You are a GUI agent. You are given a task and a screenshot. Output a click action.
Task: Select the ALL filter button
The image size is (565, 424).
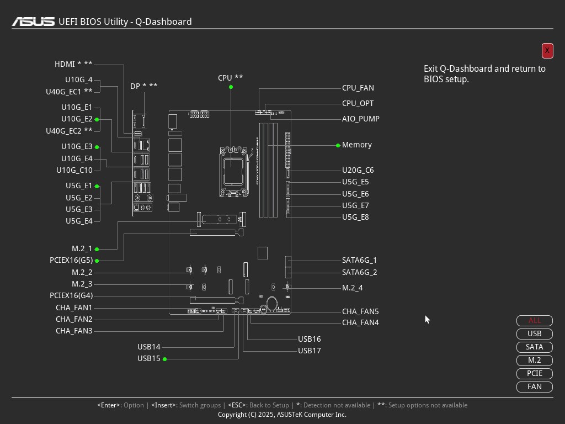point(534,321)
